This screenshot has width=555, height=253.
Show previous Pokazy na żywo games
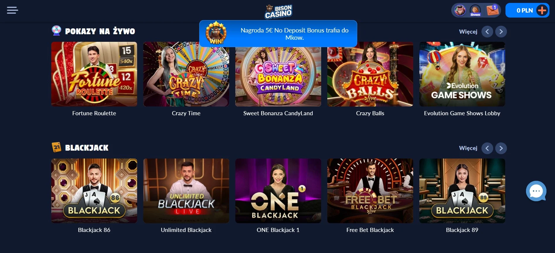pos(487,32)
